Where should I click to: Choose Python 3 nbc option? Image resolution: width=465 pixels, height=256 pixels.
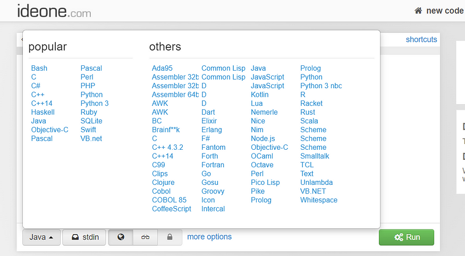pos(321,86)
